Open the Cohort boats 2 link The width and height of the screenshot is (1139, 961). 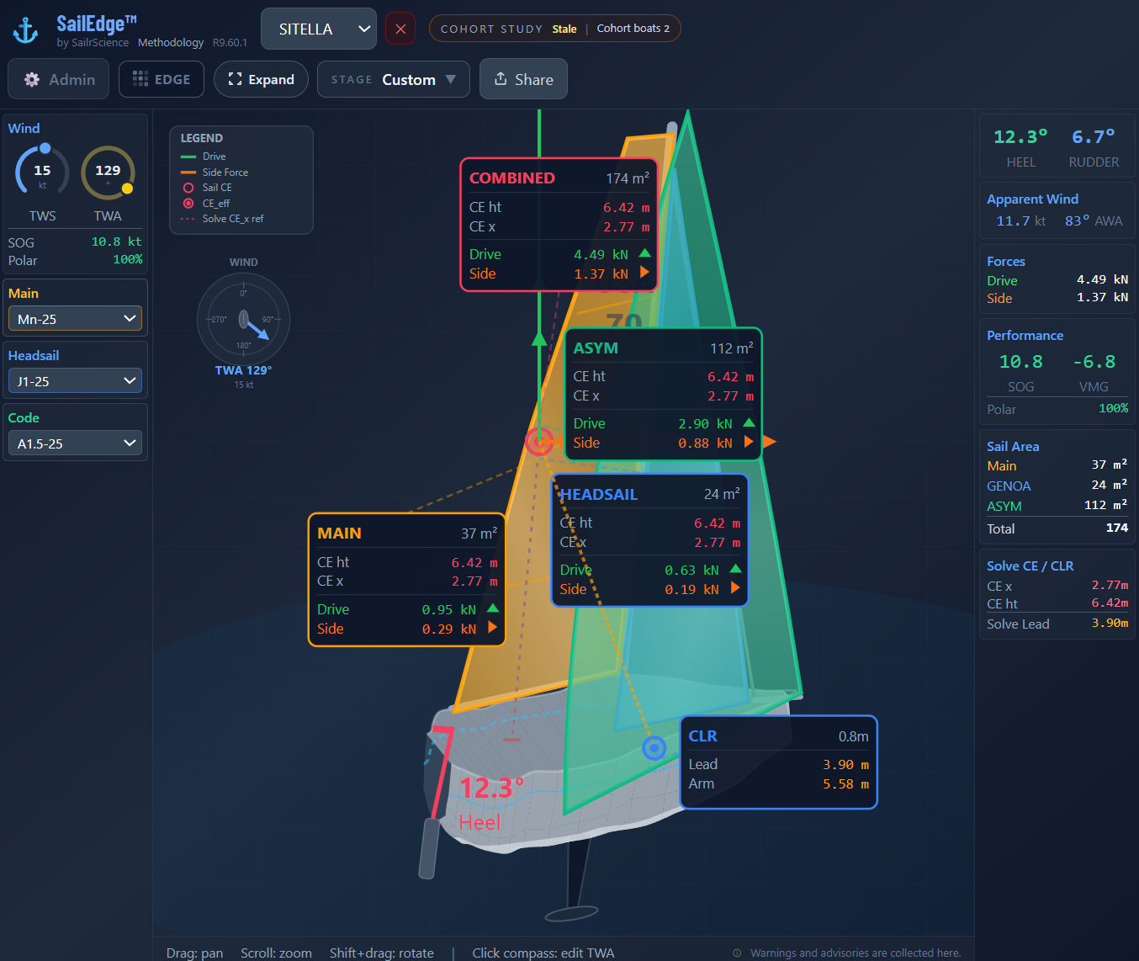click(633, 28)
